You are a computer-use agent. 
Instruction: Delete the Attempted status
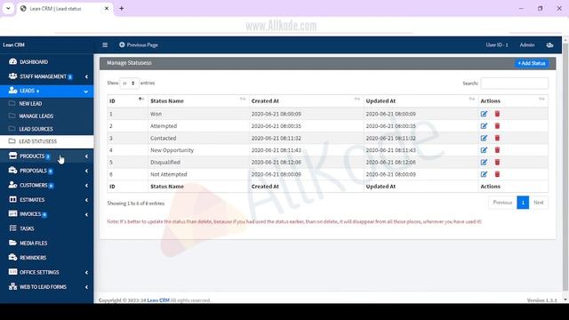(x=497, y=126)
